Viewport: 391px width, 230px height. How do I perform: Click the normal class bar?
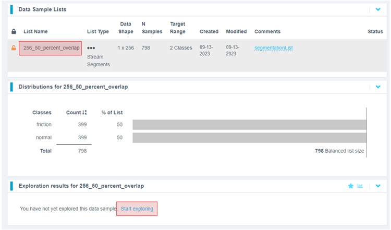tap(249, 138)
